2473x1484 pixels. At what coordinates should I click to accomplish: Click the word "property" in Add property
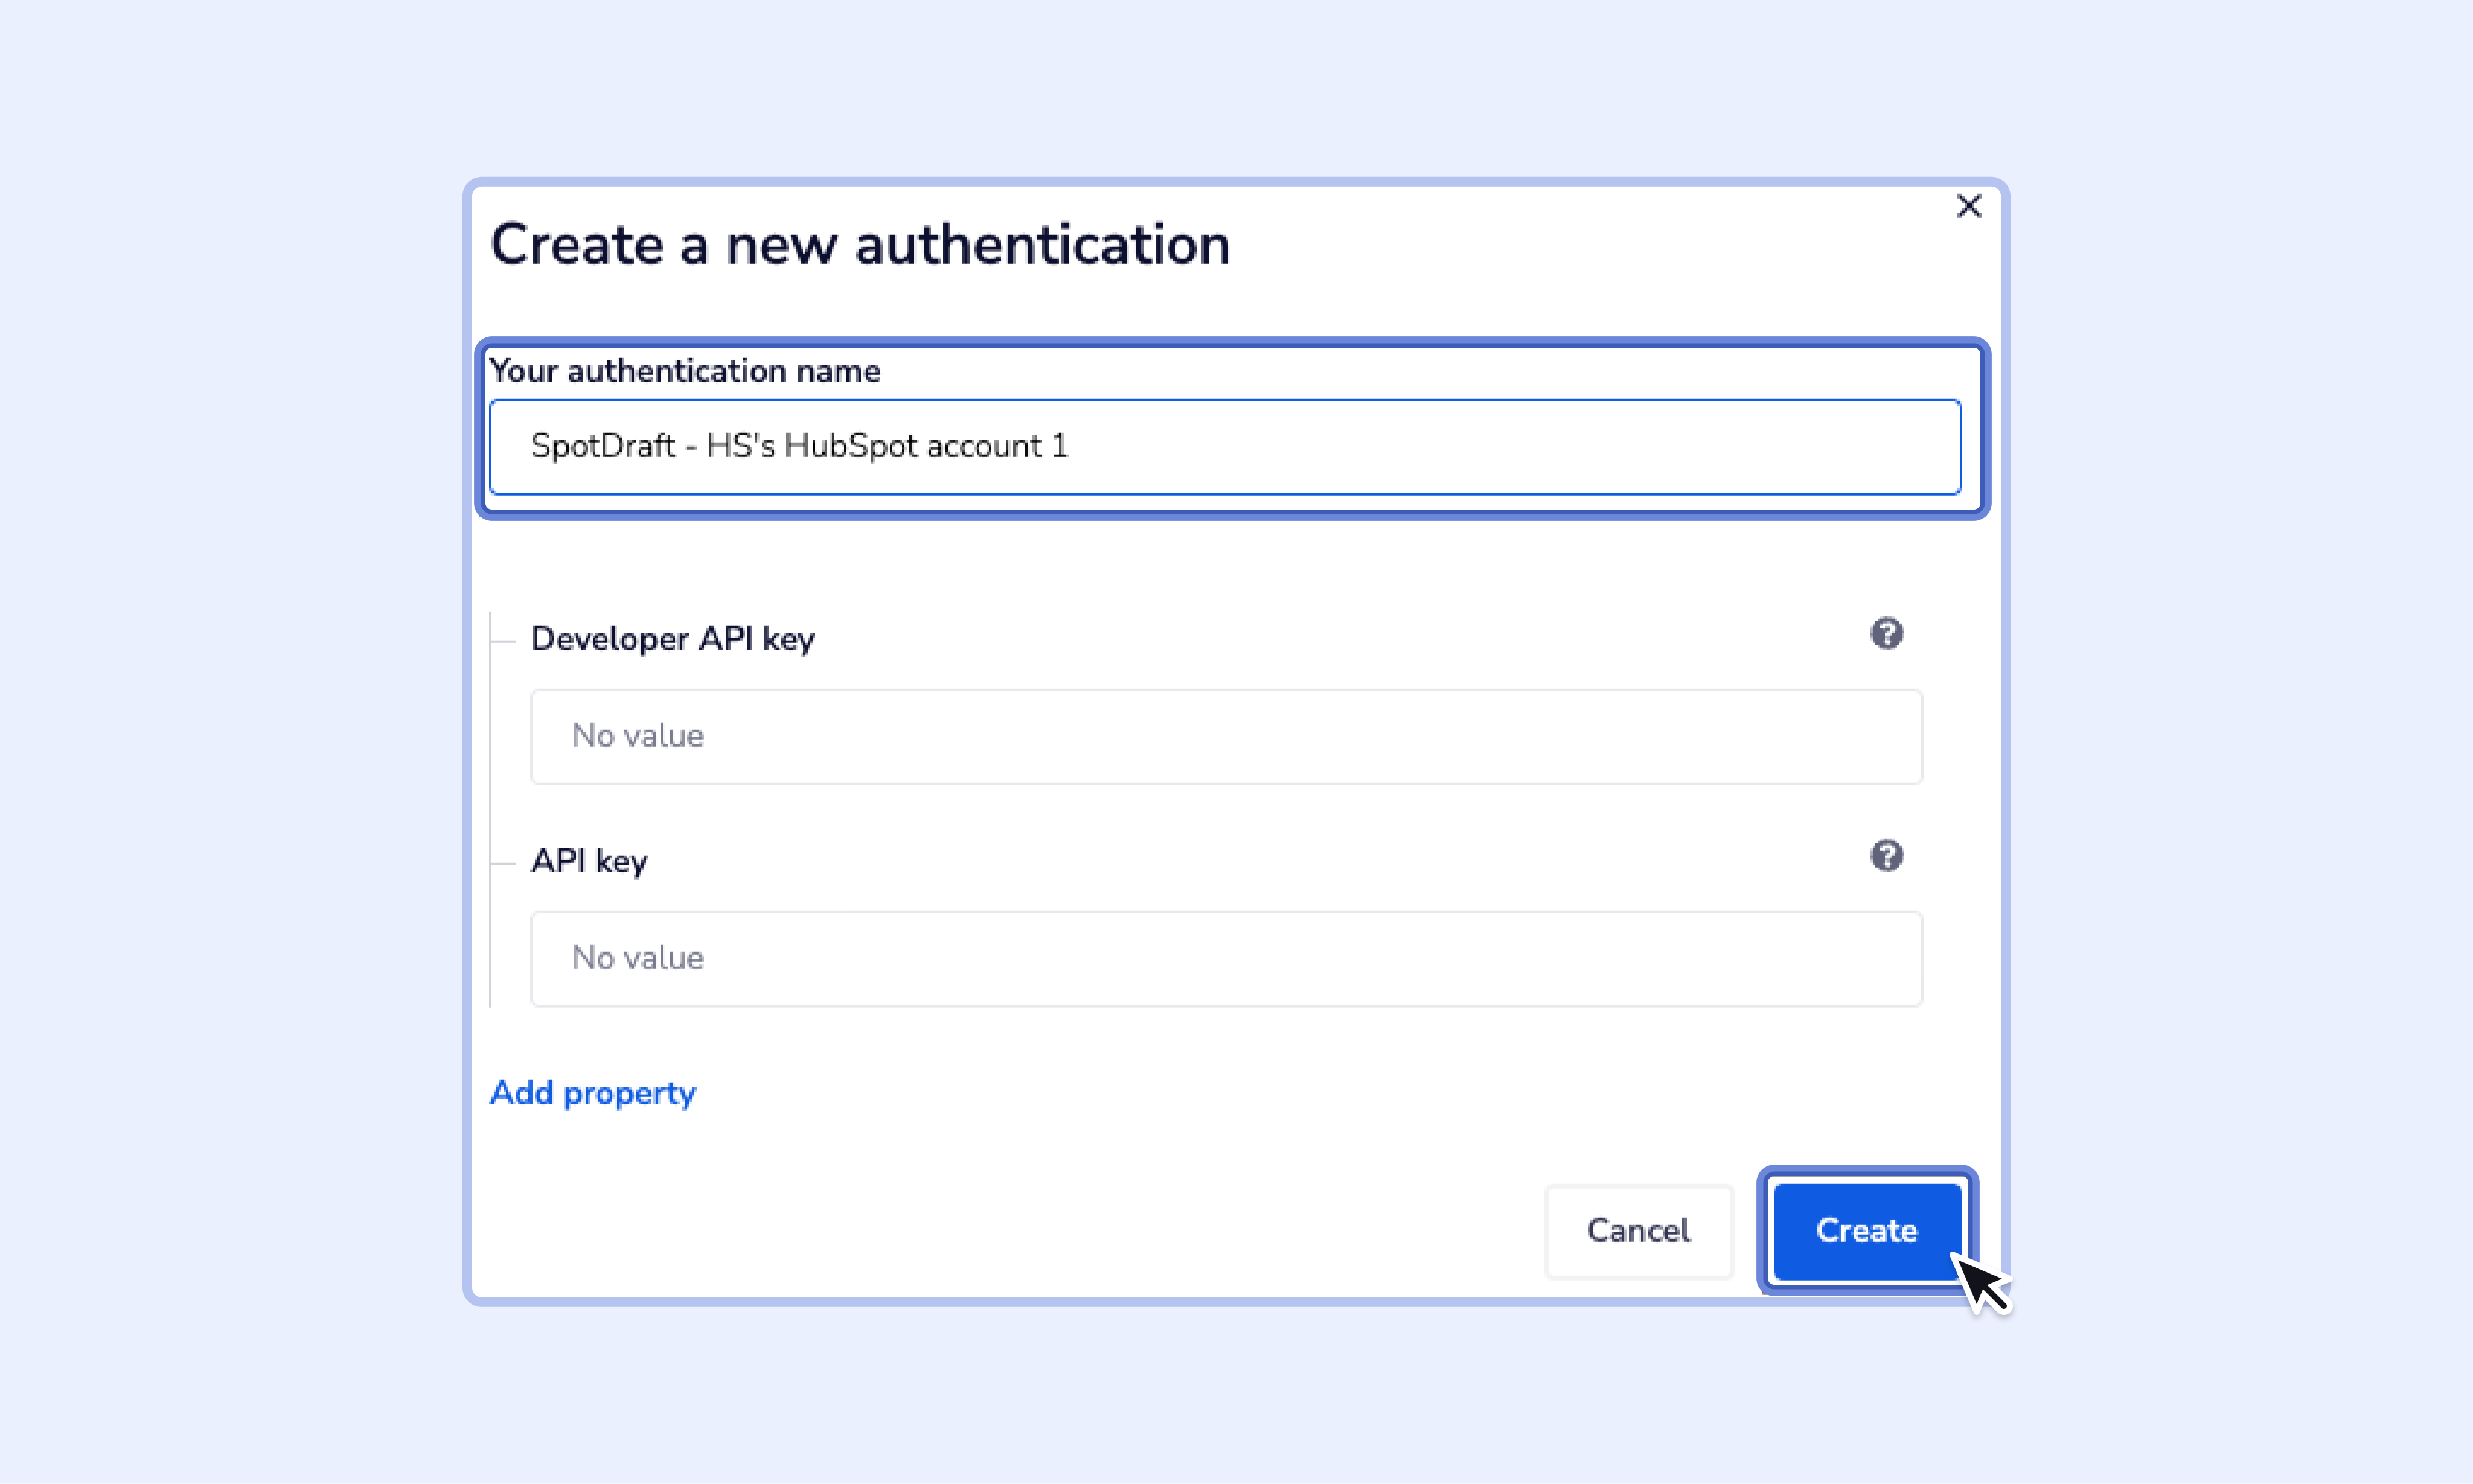[x=629, y=1094]
